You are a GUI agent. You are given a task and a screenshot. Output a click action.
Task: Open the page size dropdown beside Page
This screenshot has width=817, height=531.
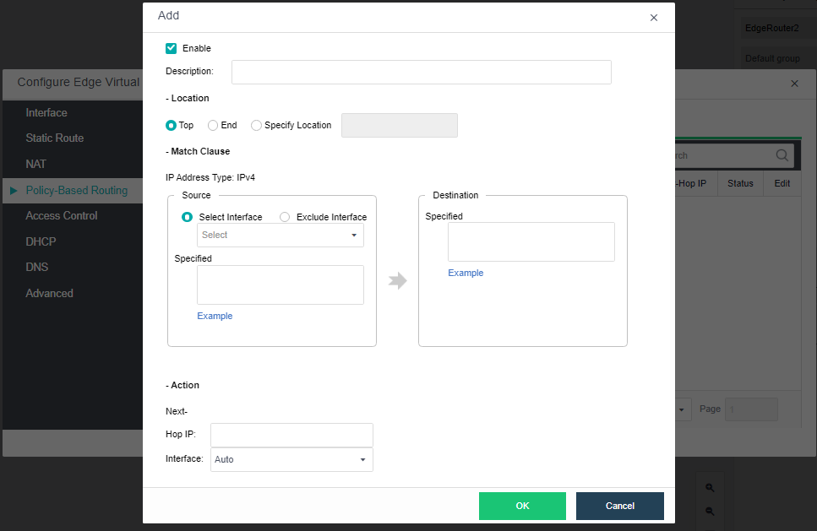(683, 409)
